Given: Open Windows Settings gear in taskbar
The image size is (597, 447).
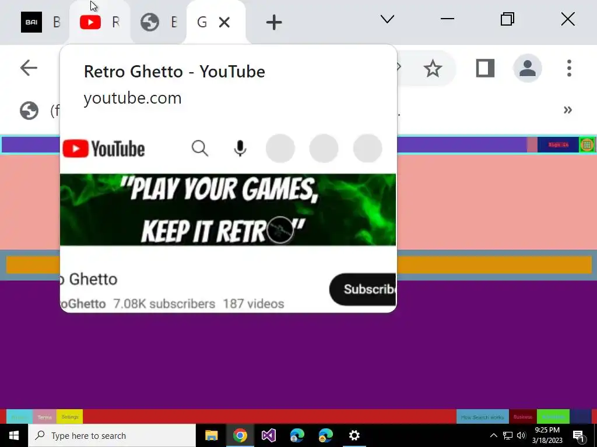Looking at the screenshot, I should (354, 435).
